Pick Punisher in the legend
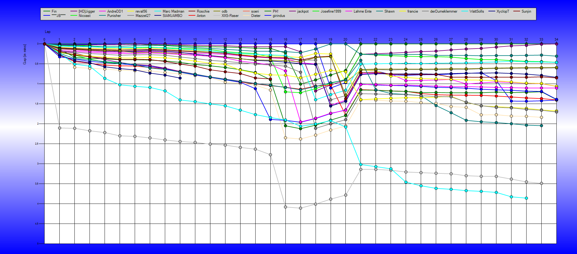The height and width of the screenshot is (254, 577). [x=114, y=16]
